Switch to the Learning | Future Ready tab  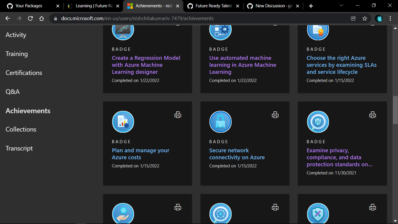93,6
